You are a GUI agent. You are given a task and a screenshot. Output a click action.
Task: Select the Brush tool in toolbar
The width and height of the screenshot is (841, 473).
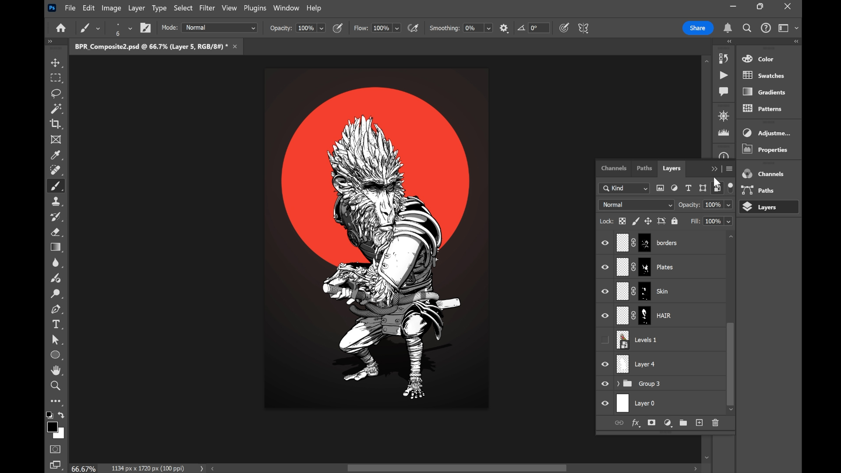point(56,186)
